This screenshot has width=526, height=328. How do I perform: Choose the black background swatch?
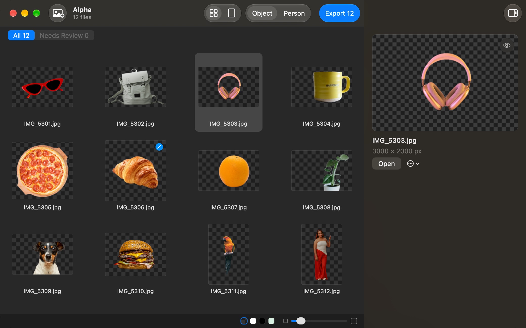point(262,321)
